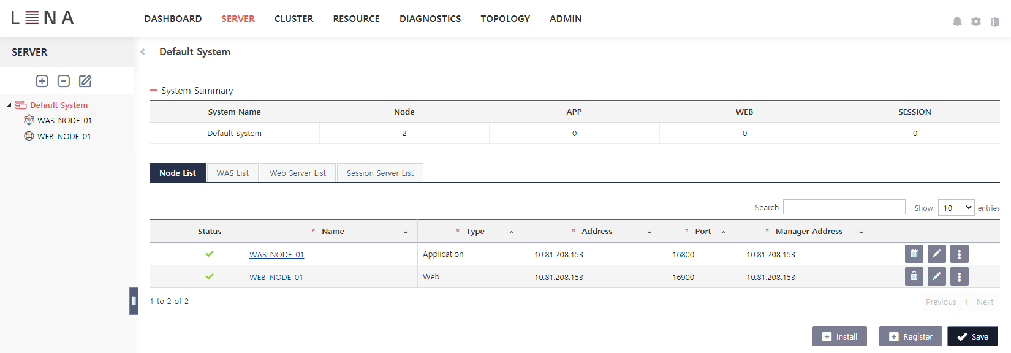Viewport: 1011px width, 353px height.
Task: Click port value 16900
Action: click(683, 277)
